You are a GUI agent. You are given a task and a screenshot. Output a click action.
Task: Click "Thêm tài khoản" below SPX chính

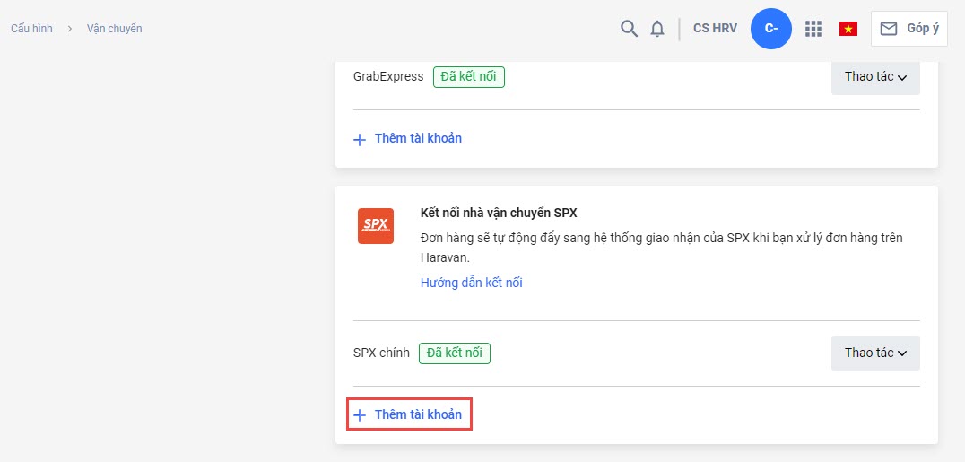pos(410,415)
